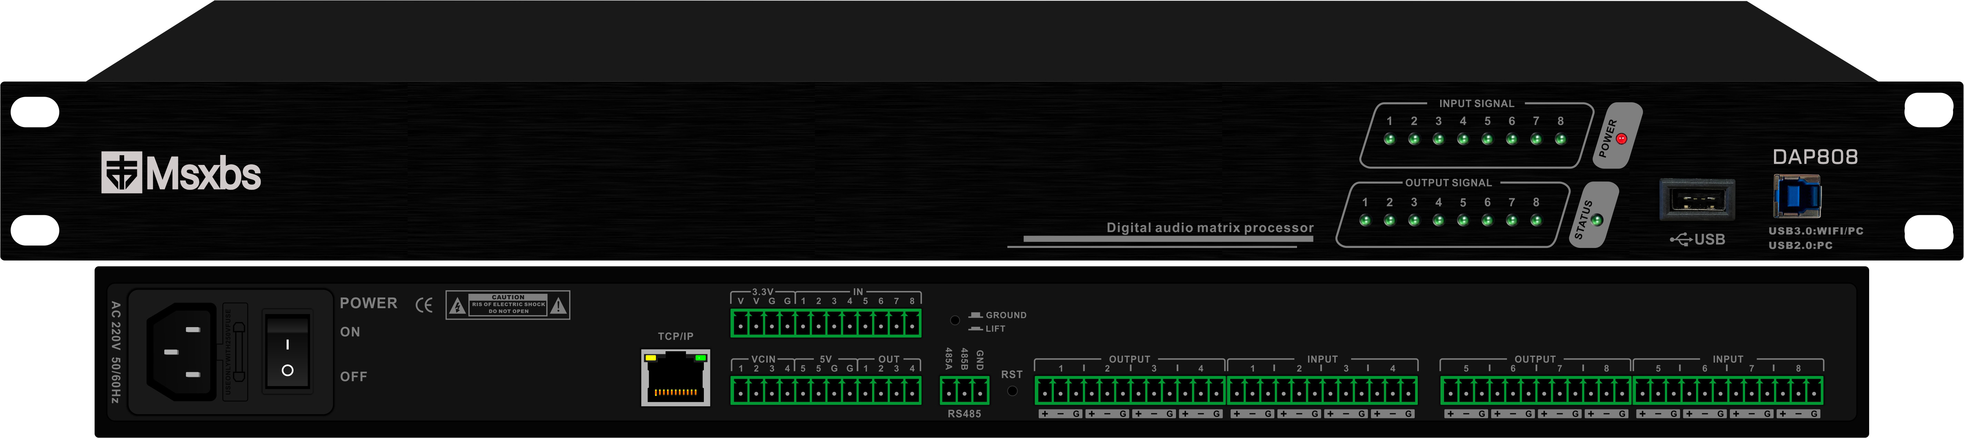
Task: Click the 'GROUND' label
Action: (1006, 315)
